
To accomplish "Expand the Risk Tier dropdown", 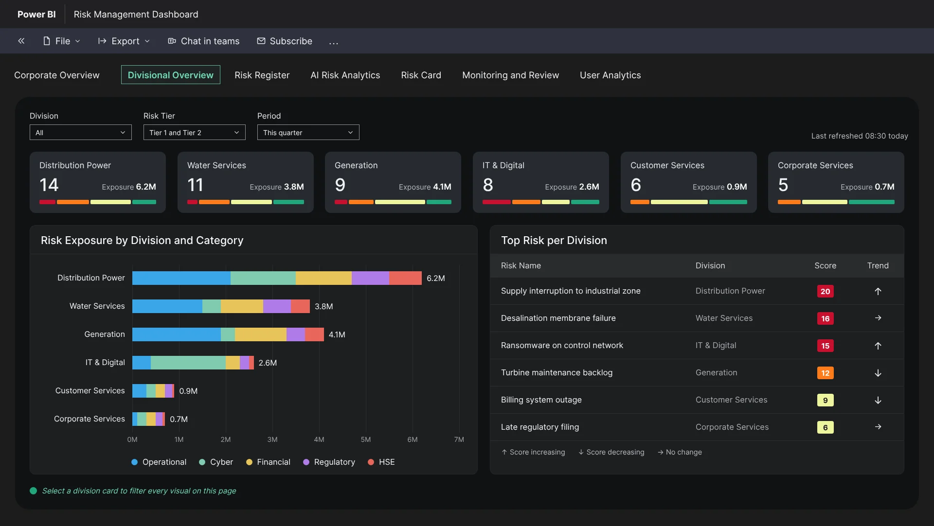I will [x=195, y=133].
